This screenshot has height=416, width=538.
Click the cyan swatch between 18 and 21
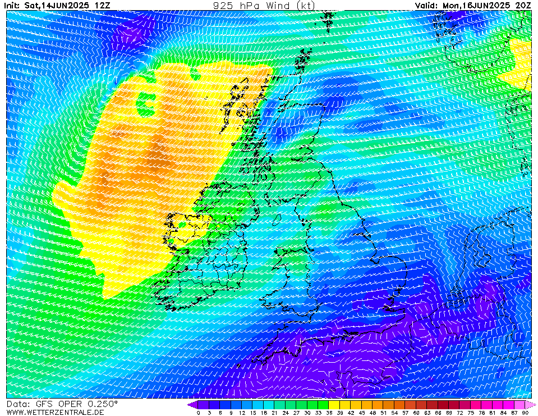click(269, 405)
